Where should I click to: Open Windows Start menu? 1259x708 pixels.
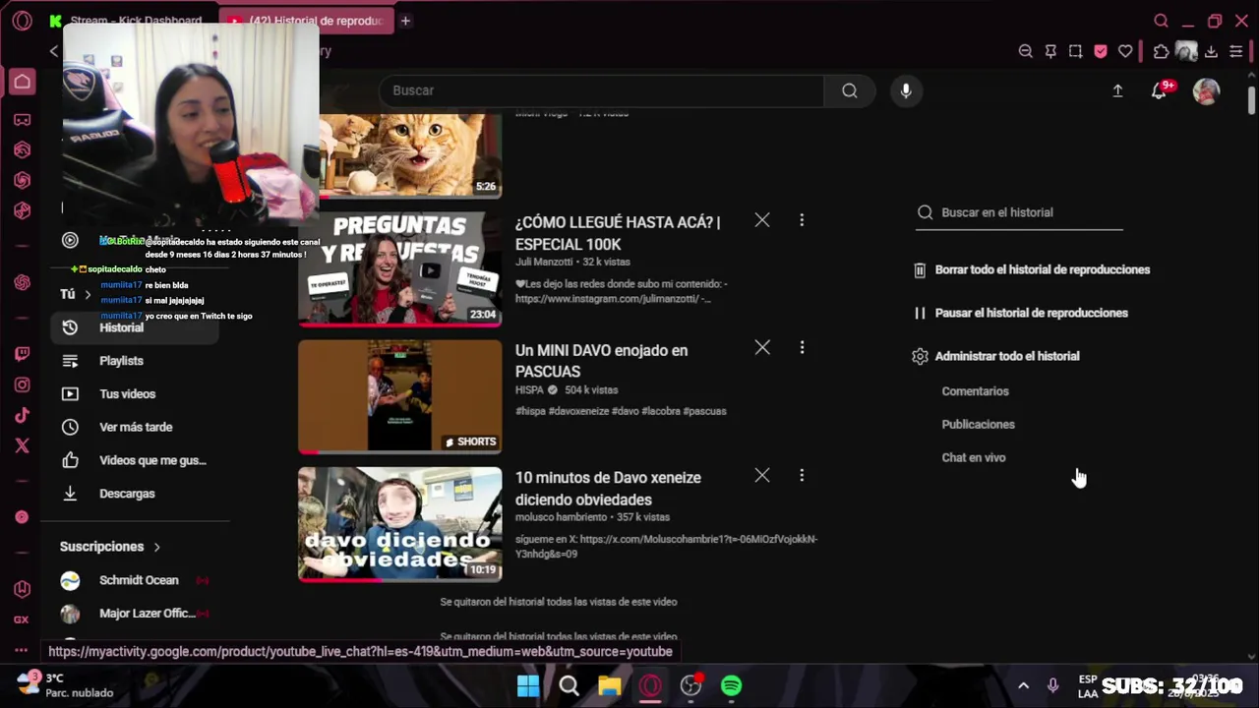pyautogui.click(x=528, y=685)
